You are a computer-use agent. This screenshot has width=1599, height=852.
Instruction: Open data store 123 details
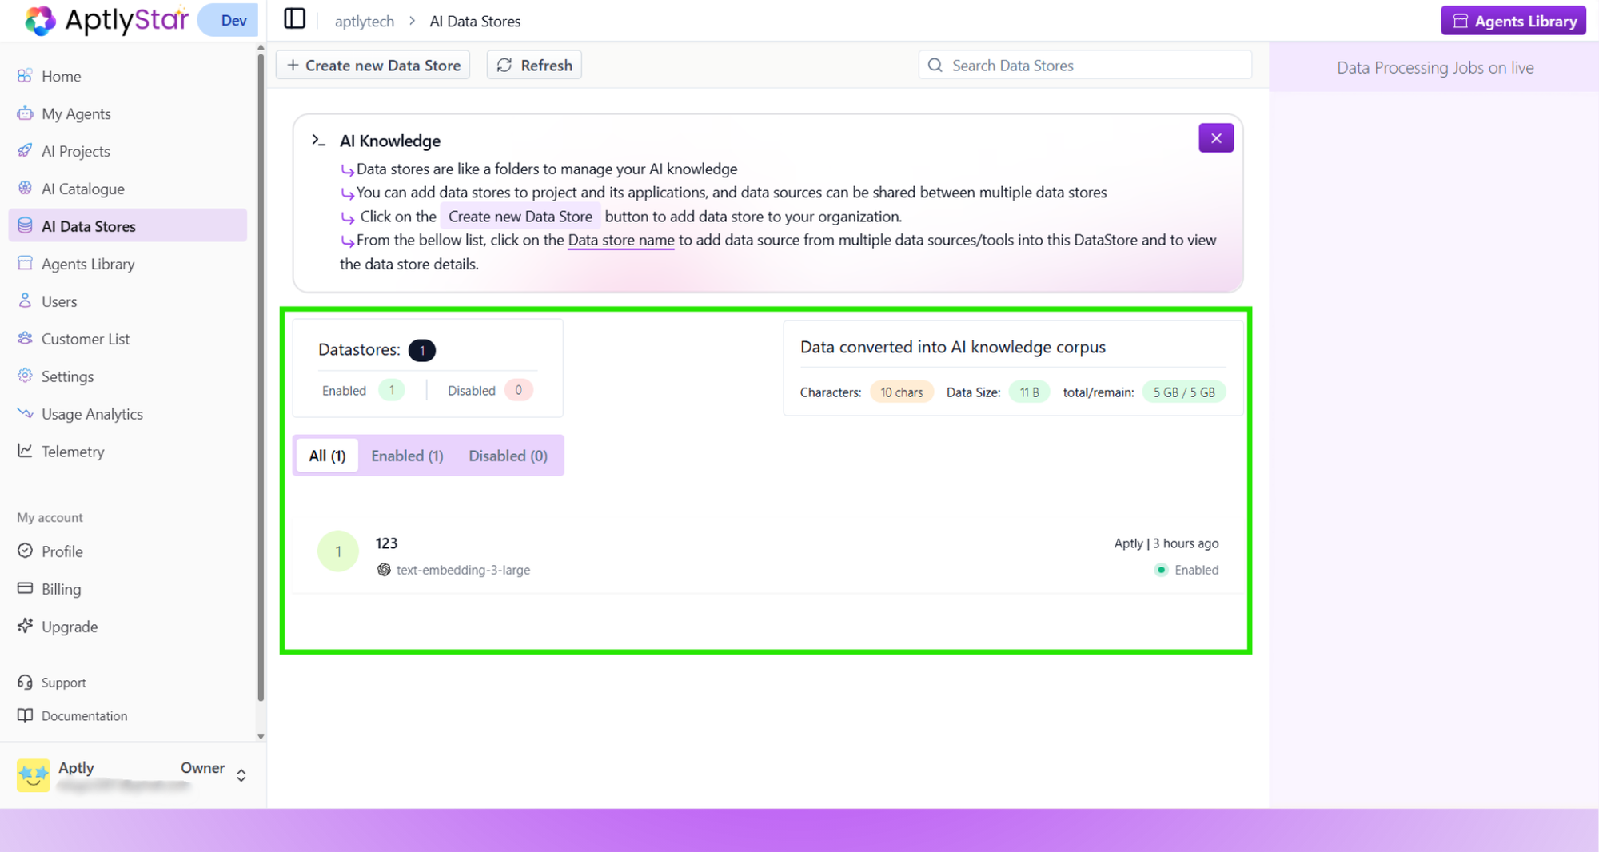tap(386, 543)
